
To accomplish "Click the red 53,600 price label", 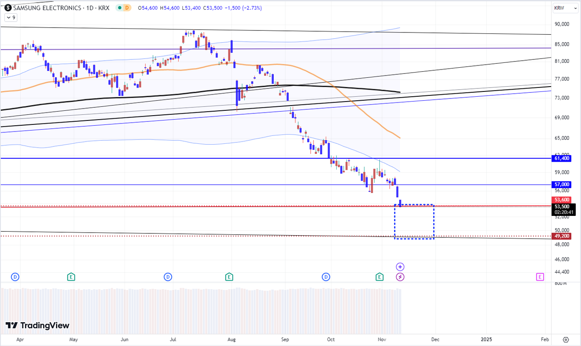I will tap(562, 200).
